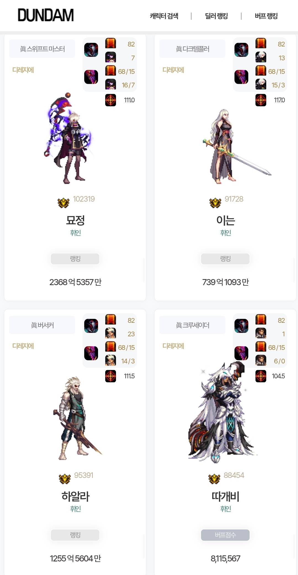The height and width of the screenshot is (575, 298).
Task: Open the 딜러 랭킹 menu
Action: click(x=216, y=16)
